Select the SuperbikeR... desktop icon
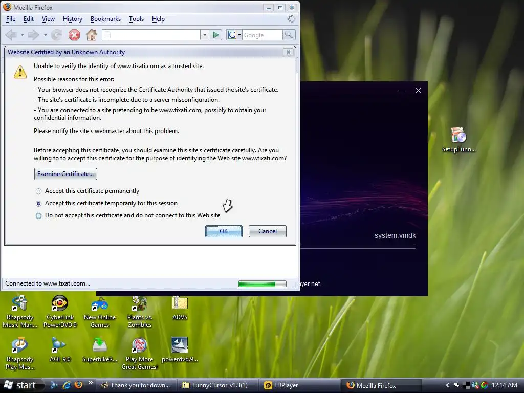 tap(100, 350)
